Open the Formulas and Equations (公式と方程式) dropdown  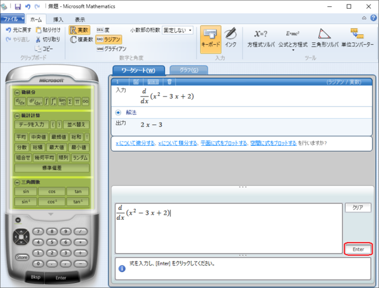tap(293, 39)
